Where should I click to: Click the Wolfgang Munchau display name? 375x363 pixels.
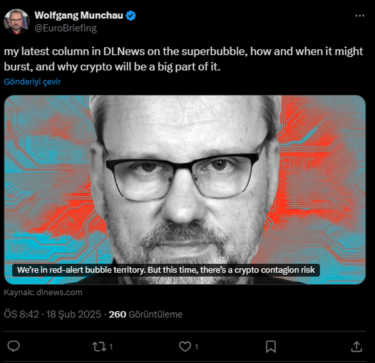point(79,15)
